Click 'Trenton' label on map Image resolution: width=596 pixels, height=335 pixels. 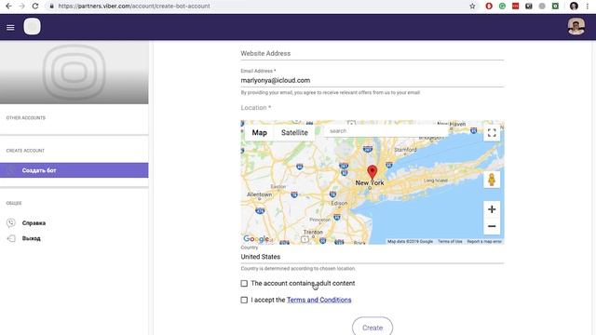point(313,232)
